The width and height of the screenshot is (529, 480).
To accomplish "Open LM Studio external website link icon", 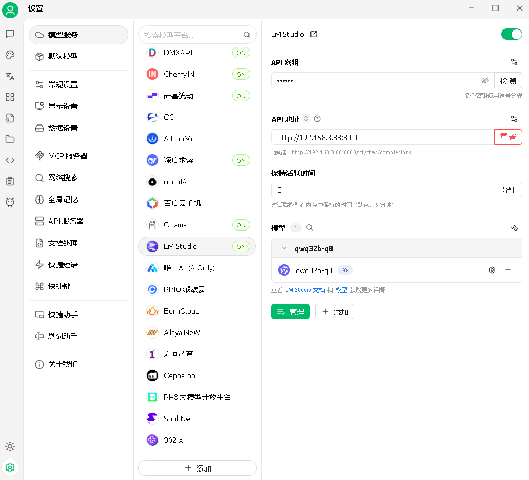I will (314, 34).
